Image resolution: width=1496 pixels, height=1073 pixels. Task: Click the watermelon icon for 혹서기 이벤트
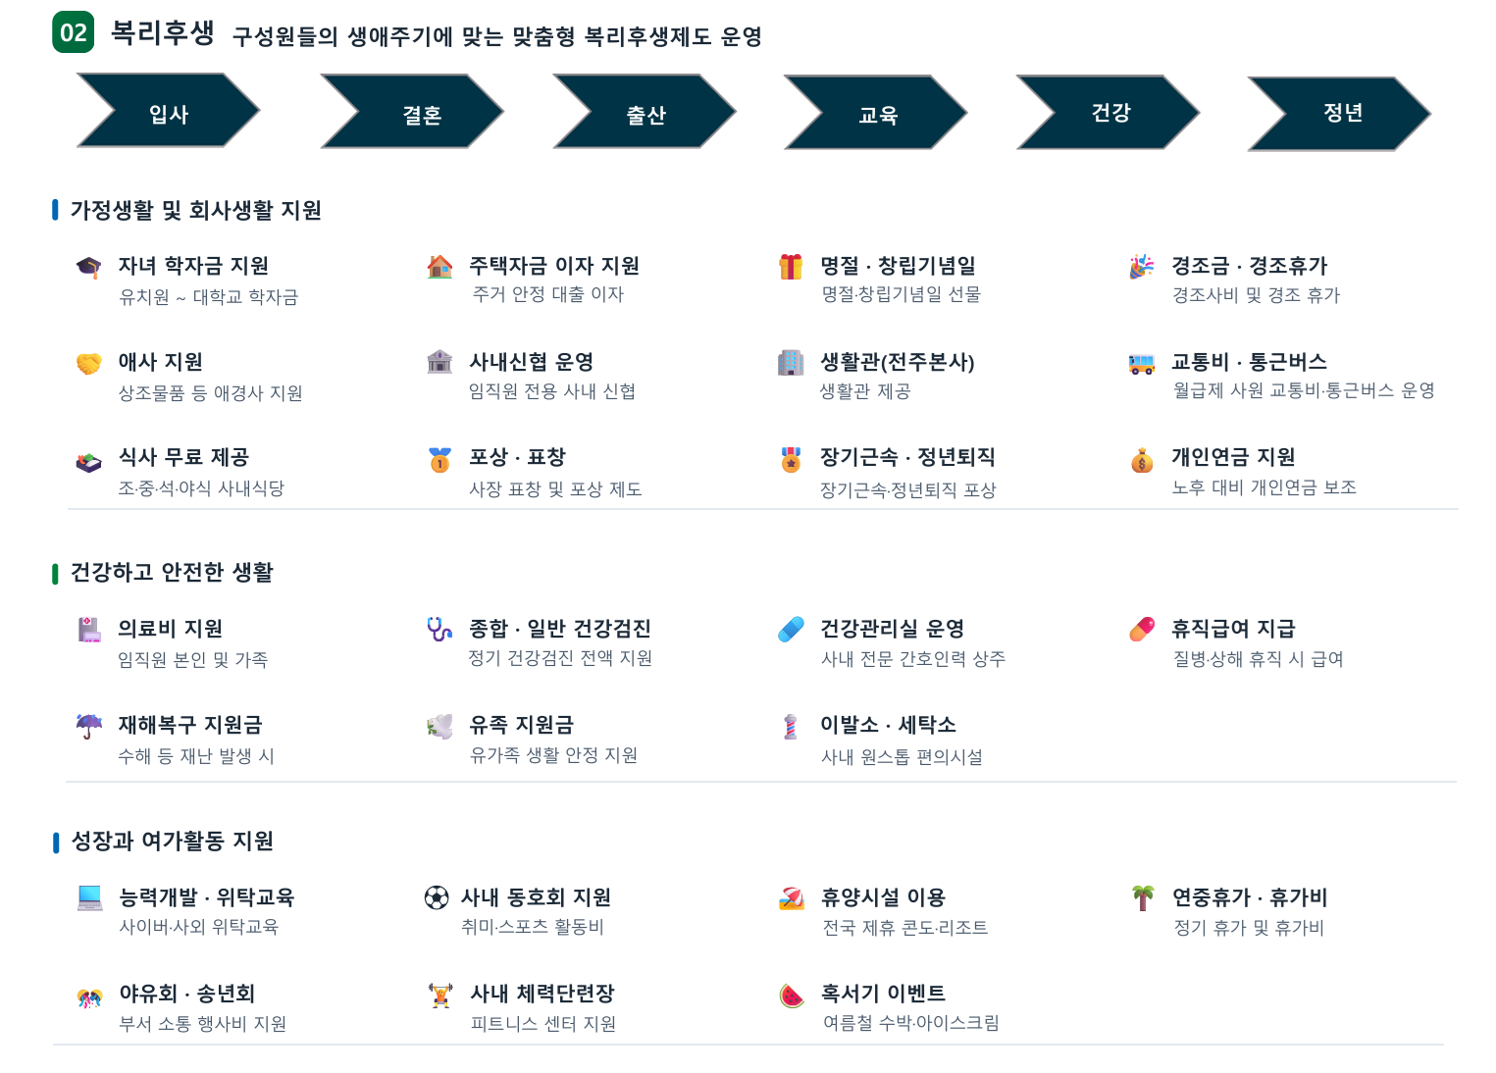pyautogui.click(x=792, y=995)
